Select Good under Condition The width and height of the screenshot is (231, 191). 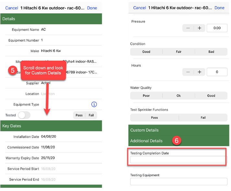(146, 52)
